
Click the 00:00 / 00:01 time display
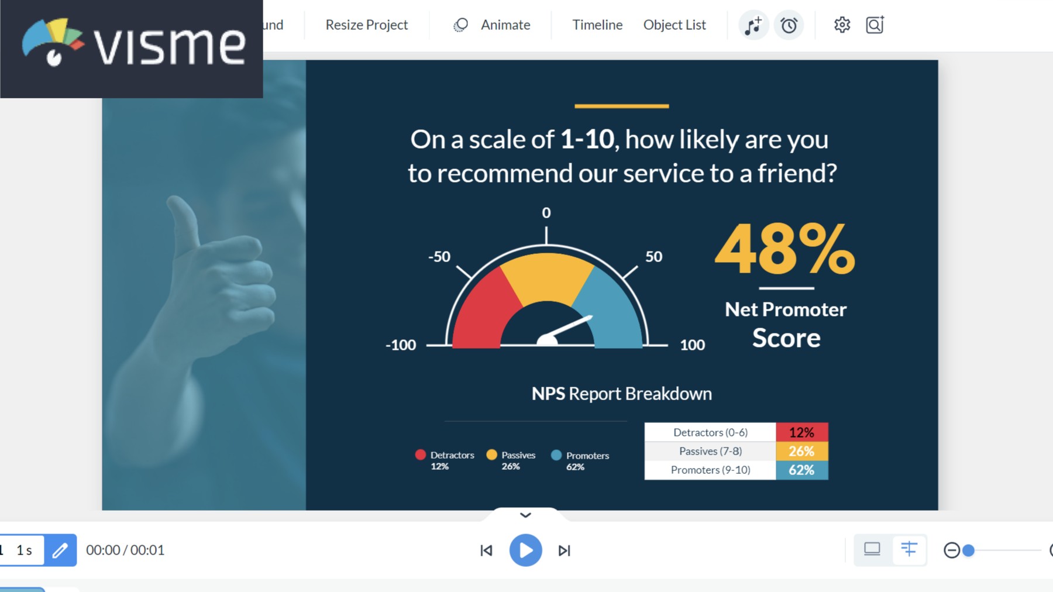click(x=125, y=550)
